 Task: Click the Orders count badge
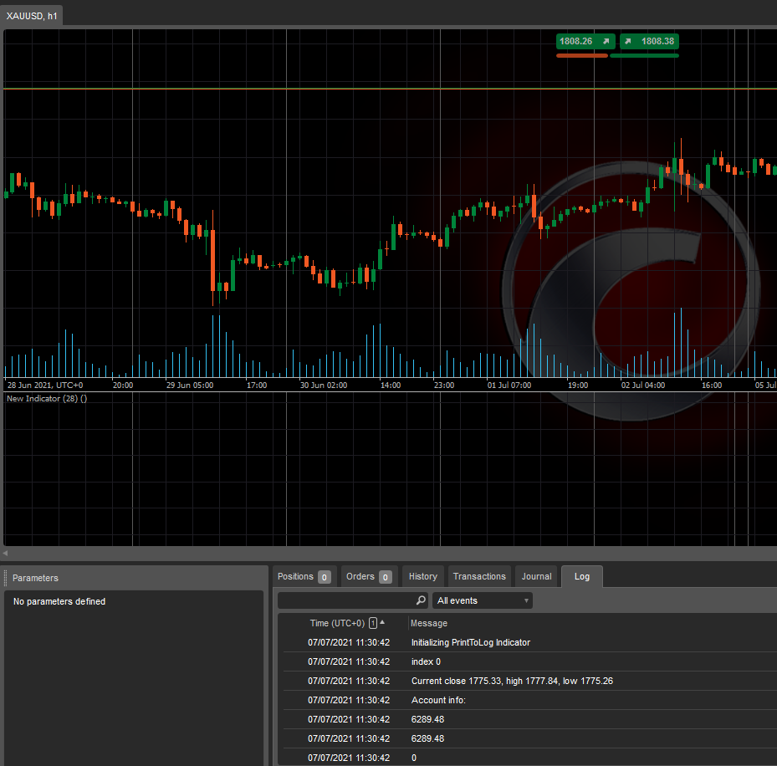pos(385,577)
